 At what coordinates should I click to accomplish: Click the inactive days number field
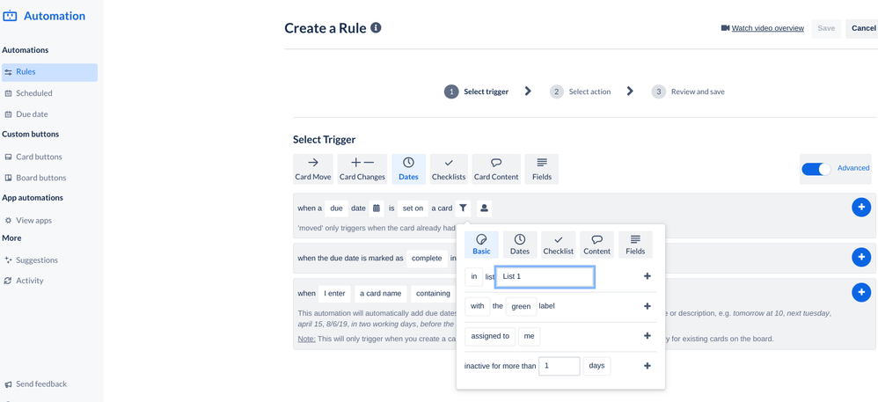click(559, 366)
